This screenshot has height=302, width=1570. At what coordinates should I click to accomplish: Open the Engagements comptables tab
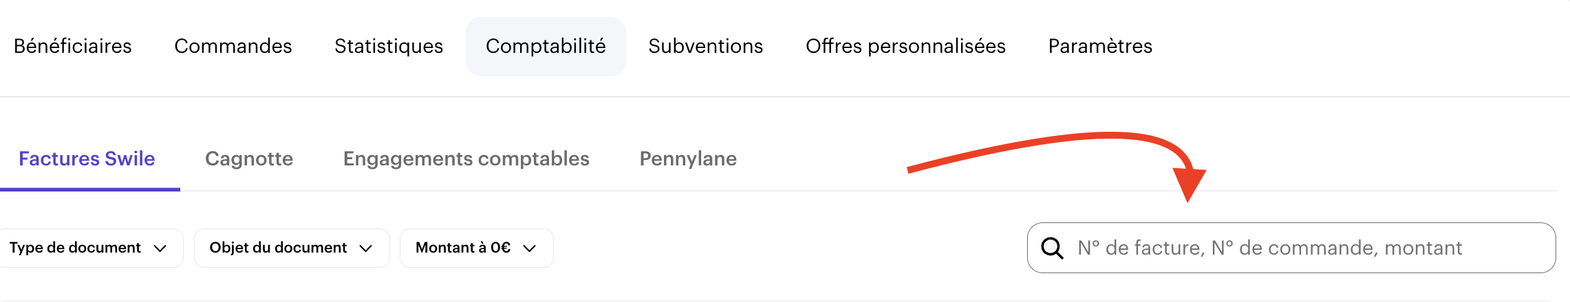tap(466, 159)
